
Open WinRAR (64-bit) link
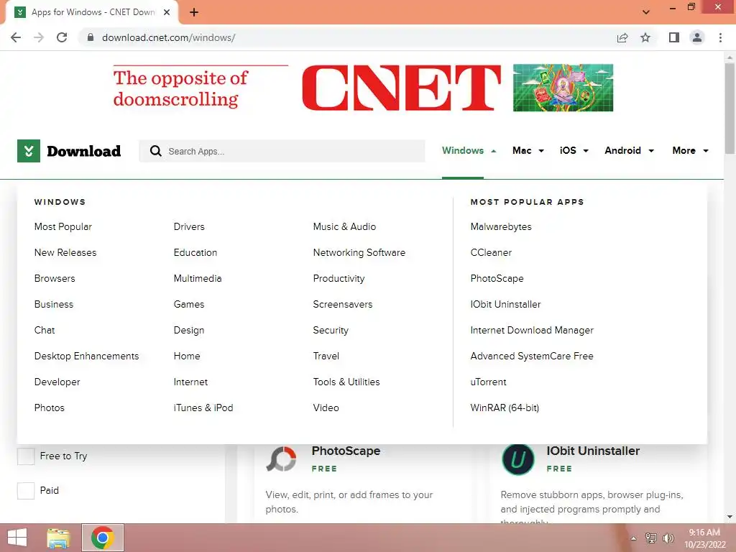point(505,408)
